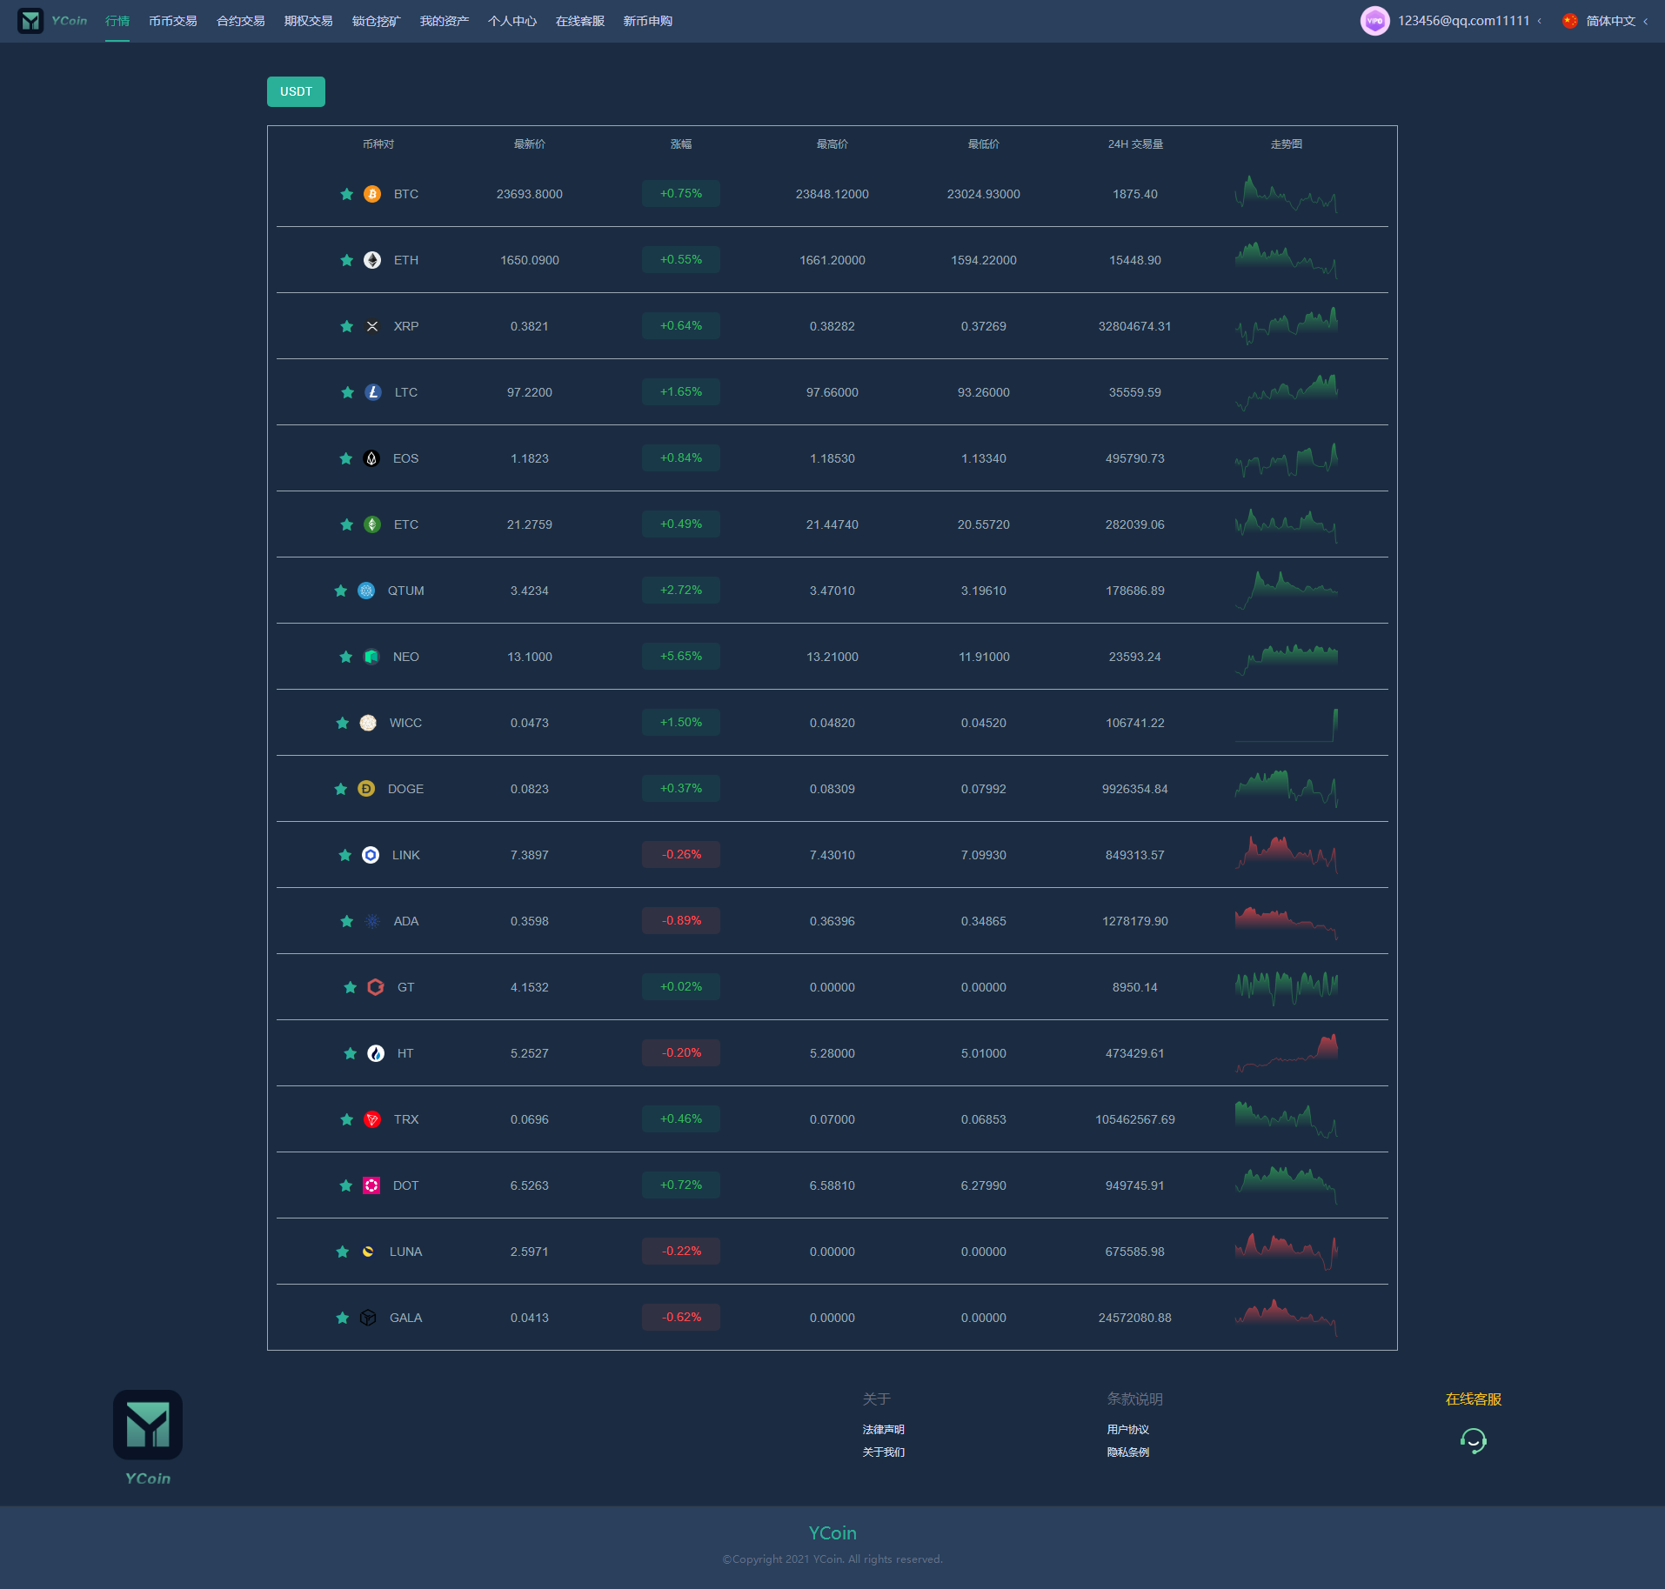
Task: Click the NEO trend chart thumbnail
Action: pos(1286,657)
